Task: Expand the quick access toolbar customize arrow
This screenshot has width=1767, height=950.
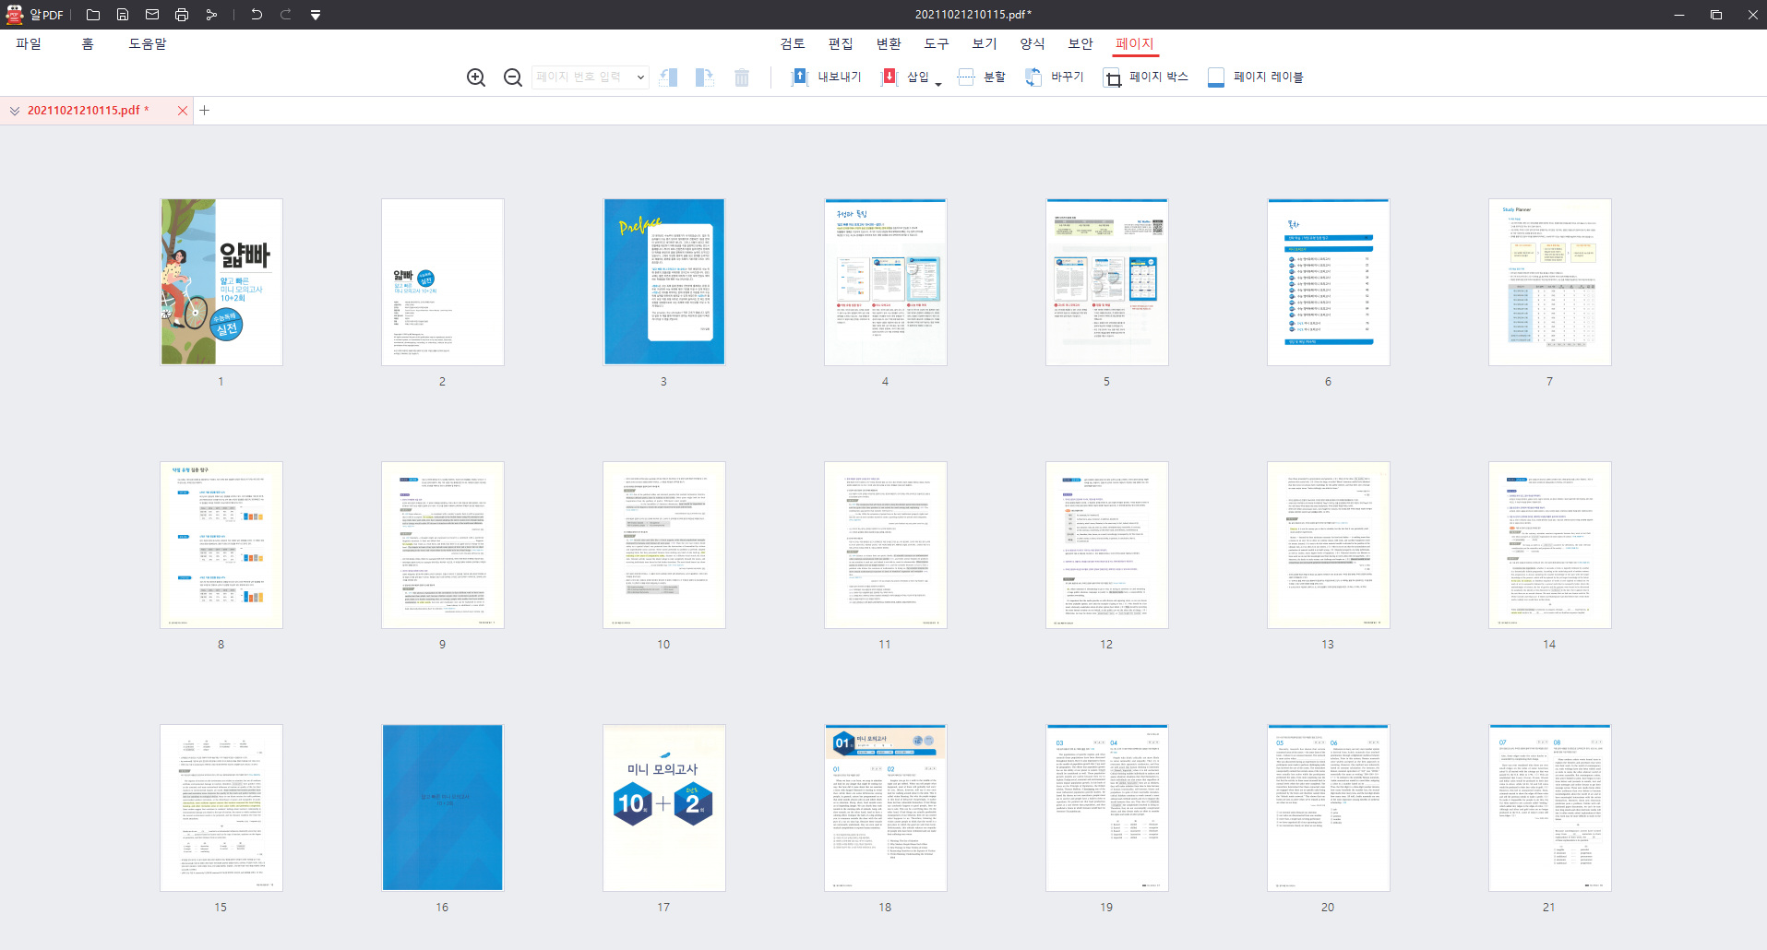Action: coord(316,15)
